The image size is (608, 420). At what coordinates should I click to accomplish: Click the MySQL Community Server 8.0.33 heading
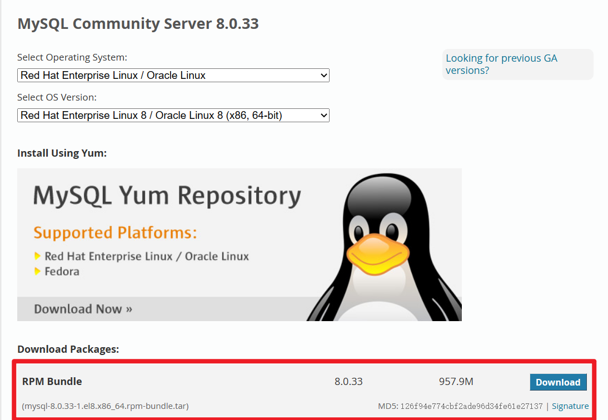point(138,24)
